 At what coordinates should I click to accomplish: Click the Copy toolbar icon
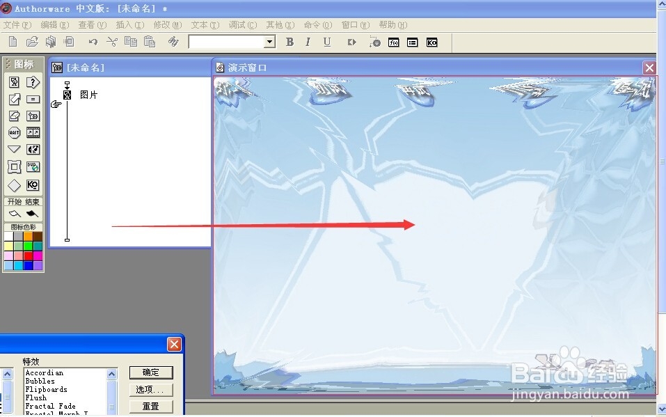click(x=131, y=42)
